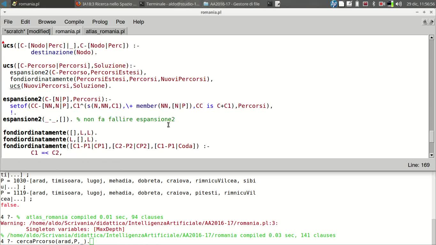The width and height of the screenshot is (436, 245).
Task: Open the Prolog menu
Action: (100, 22)
